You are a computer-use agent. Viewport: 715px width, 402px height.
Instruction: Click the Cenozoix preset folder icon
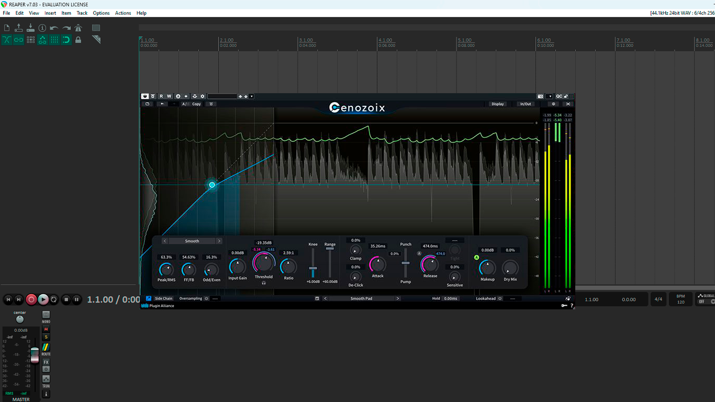click(x=148, y=104)
